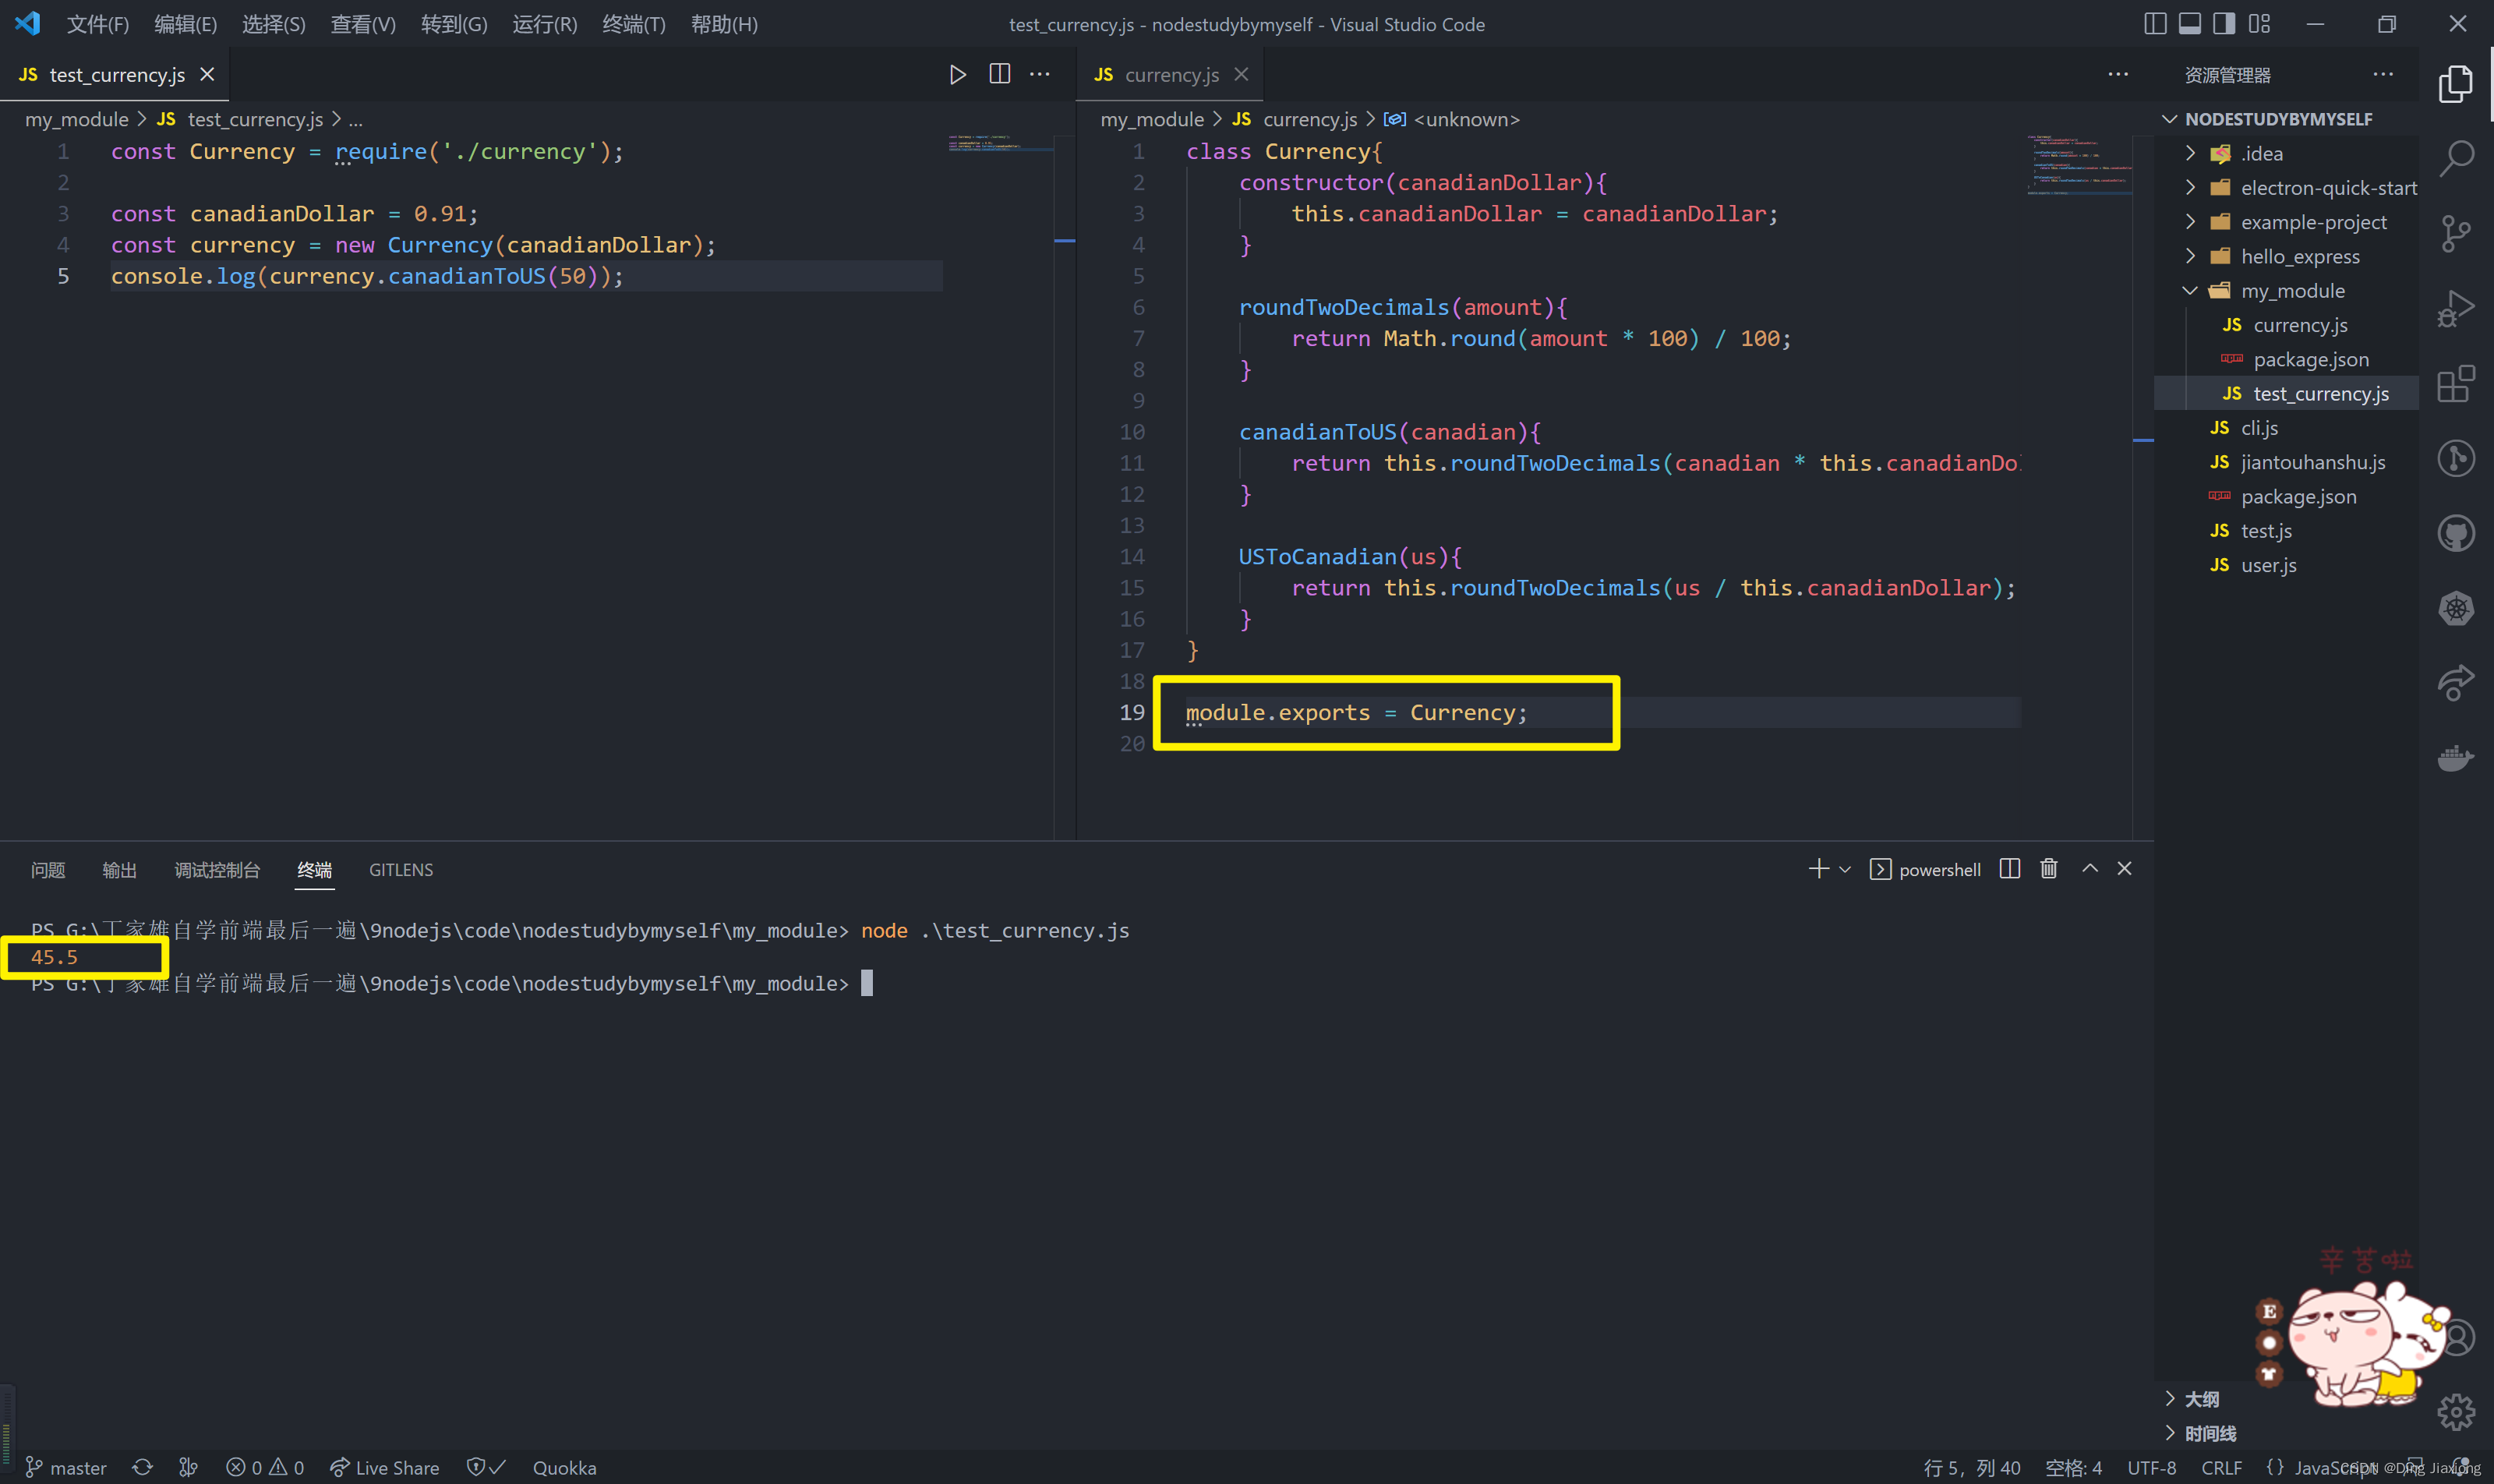This screenshot has width=2494, height=1484.
Task: Select the 终端 (Terminal) tab
Action: coord(316,869)
